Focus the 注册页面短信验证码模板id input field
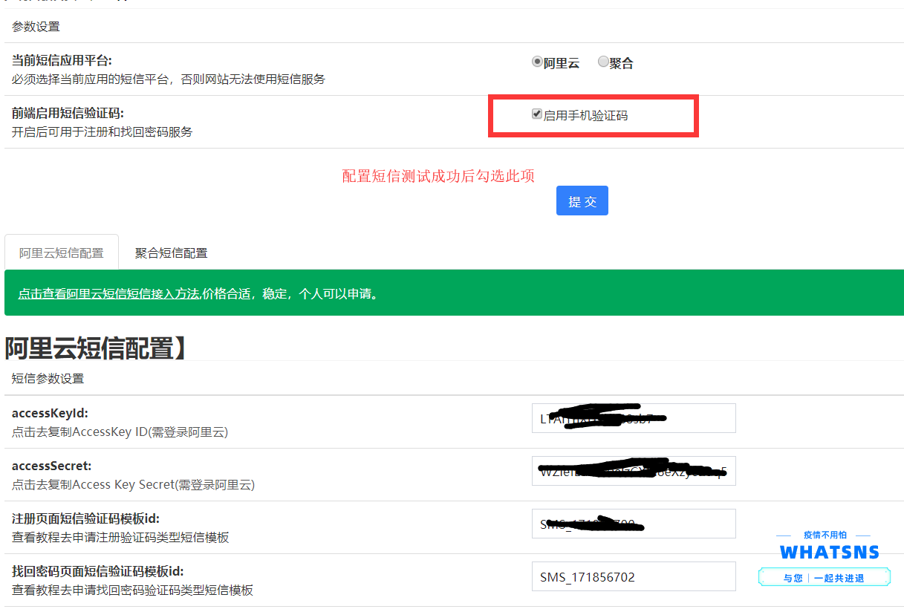Image resolution: width=904 pixels, height=612 pixels. coord(633,524)
